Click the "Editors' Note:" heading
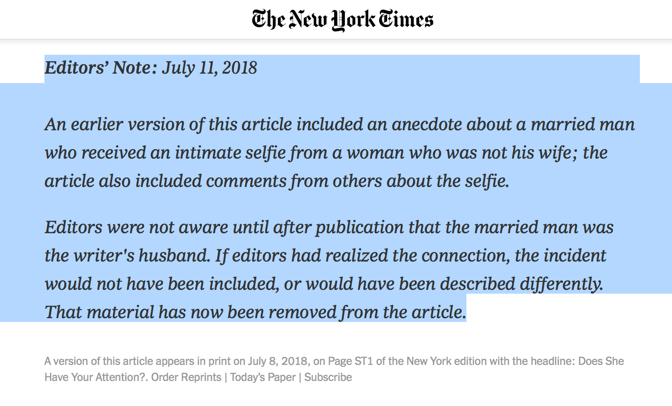 click(x=101, y=68)
